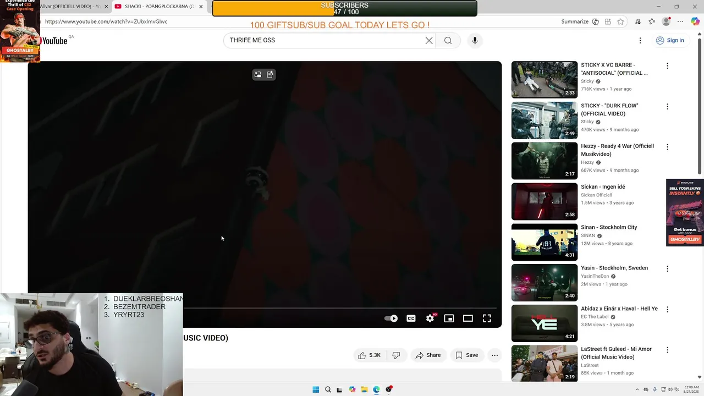Open Sticky X VC Barre Antisocial thumbnail
The height and width of the screenshot is (396, 704).
pos(544,80)
